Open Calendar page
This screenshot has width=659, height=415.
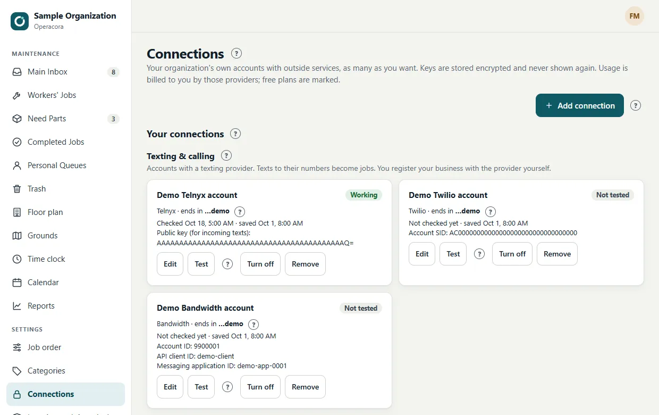tap(66, 283)
